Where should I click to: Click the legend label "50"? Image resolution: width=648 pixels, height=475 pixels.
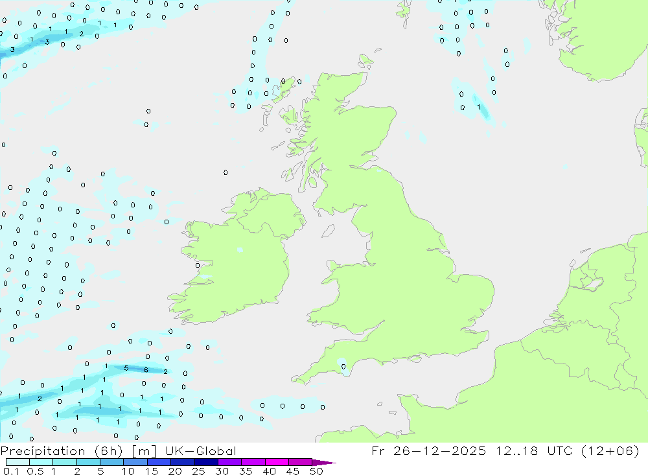[x=316, y=471]
